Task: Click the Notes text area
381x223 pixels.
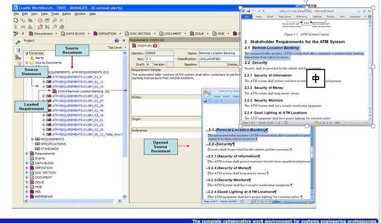Action: coord(166,107)
